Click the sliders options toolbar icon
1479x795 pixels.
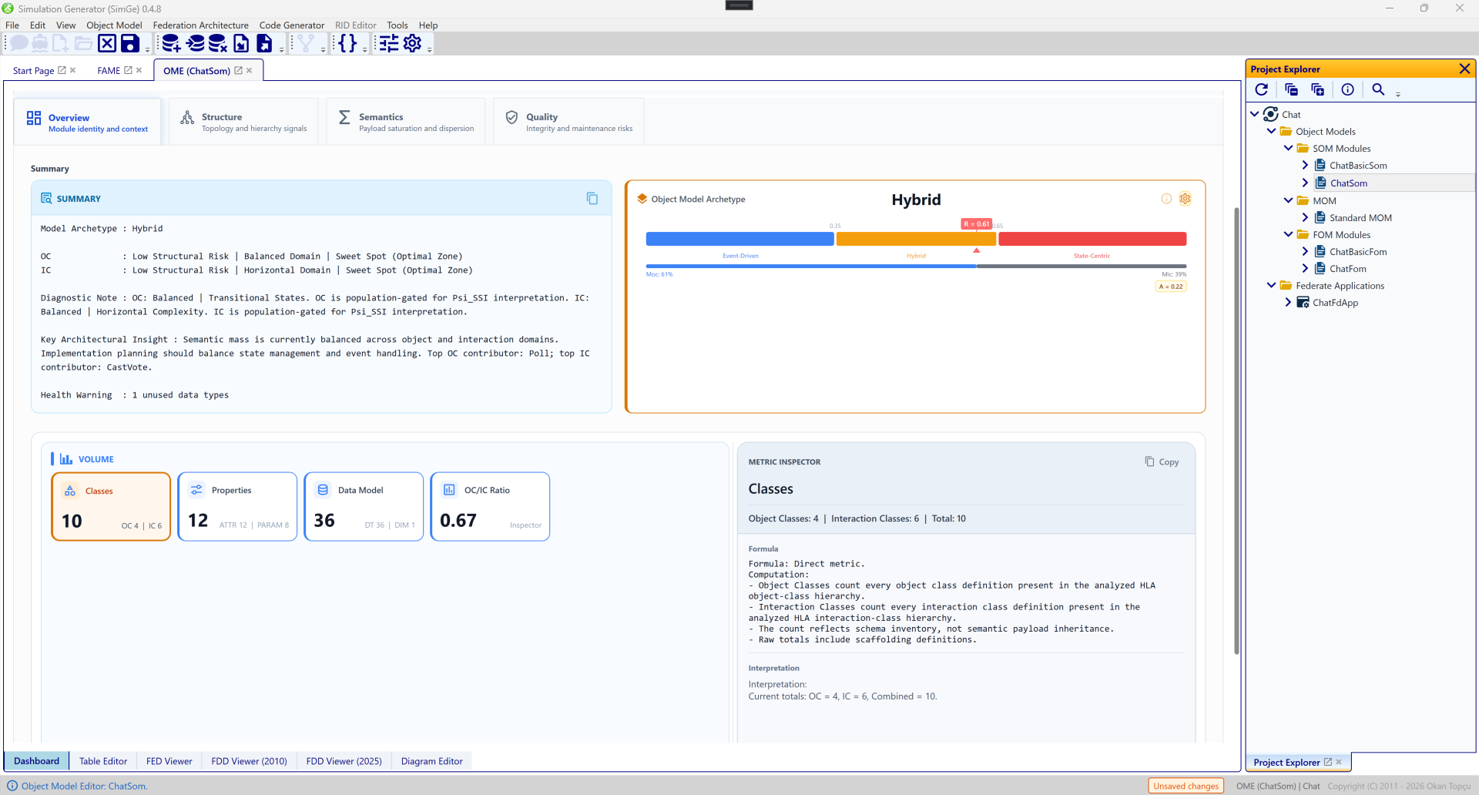click(389, 44)
